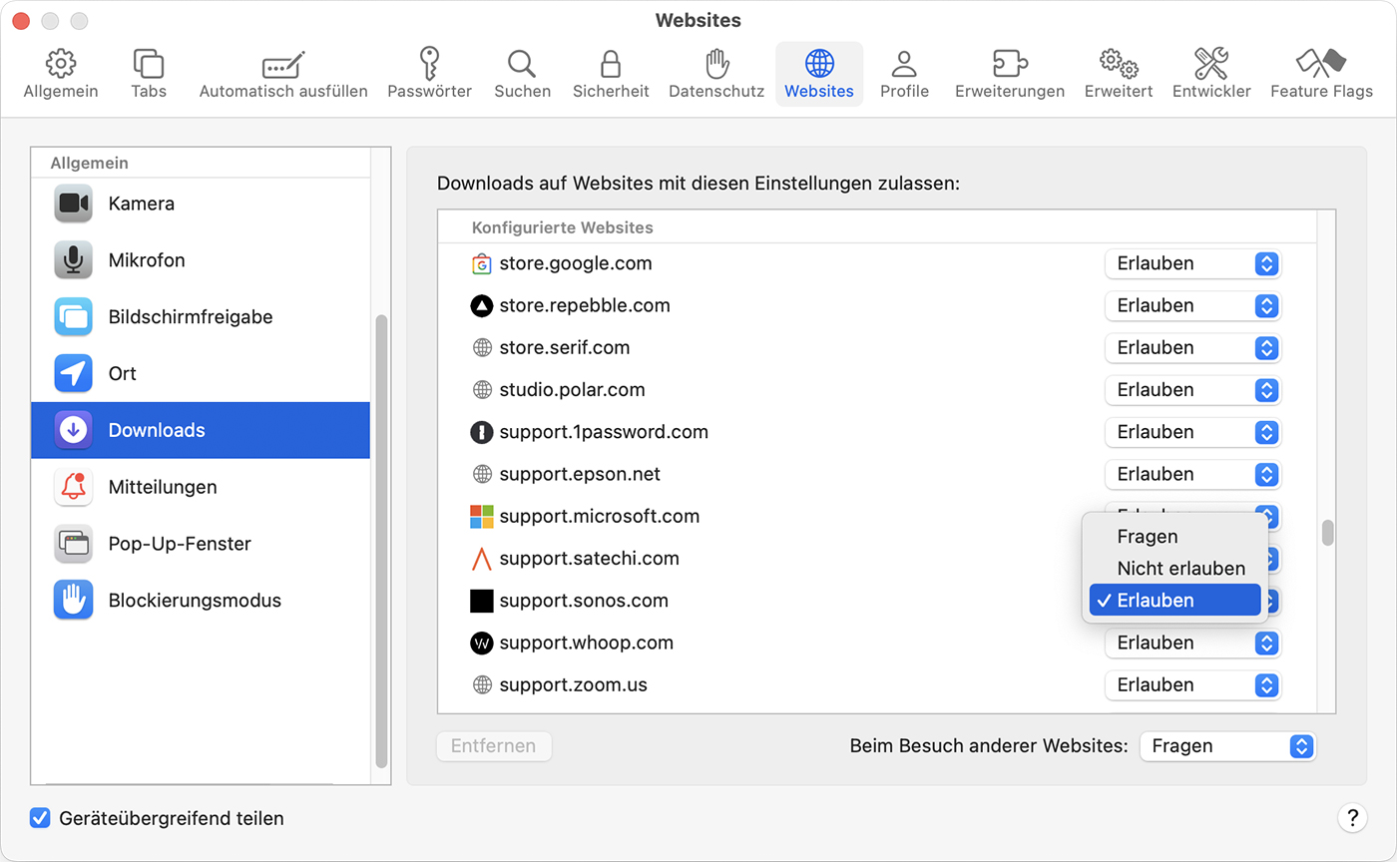Click the Entfernen button
This screenshot has height=862, width=1397.
(x=494, y=746)
